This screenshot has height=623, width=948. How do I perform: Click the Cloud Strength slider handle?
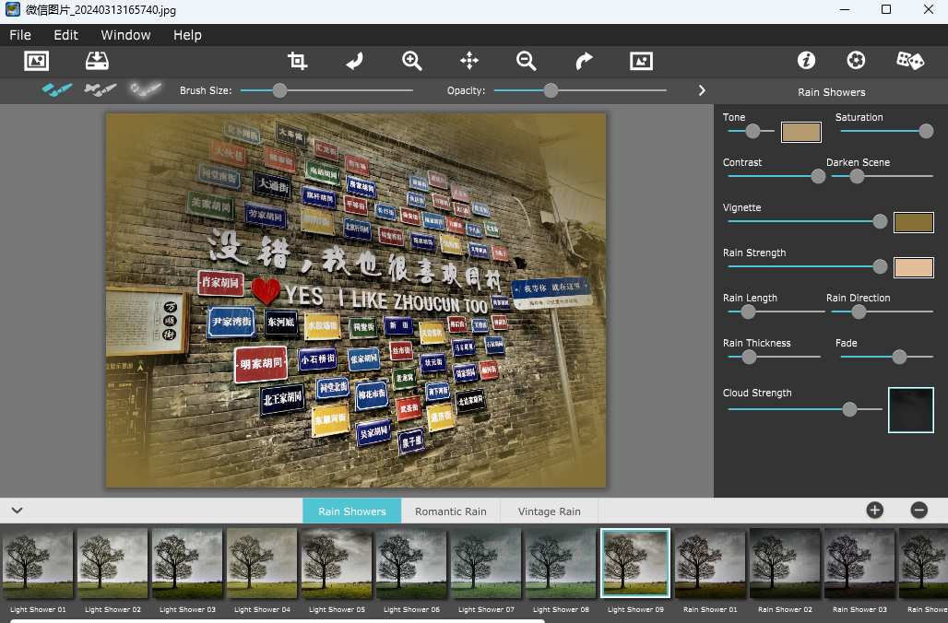tap(849, 410)
